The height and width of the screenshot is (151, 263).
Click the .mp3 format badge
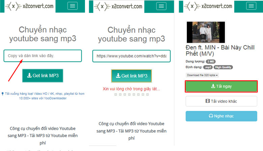click(208, 67)
